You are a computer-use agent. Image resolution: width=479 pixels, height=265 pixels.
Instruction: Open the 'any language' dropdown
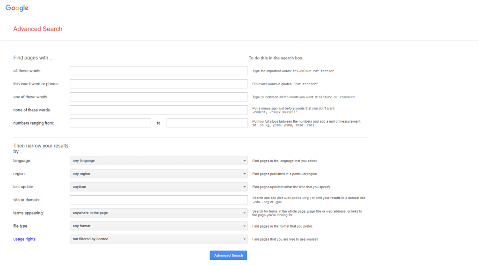159,161
